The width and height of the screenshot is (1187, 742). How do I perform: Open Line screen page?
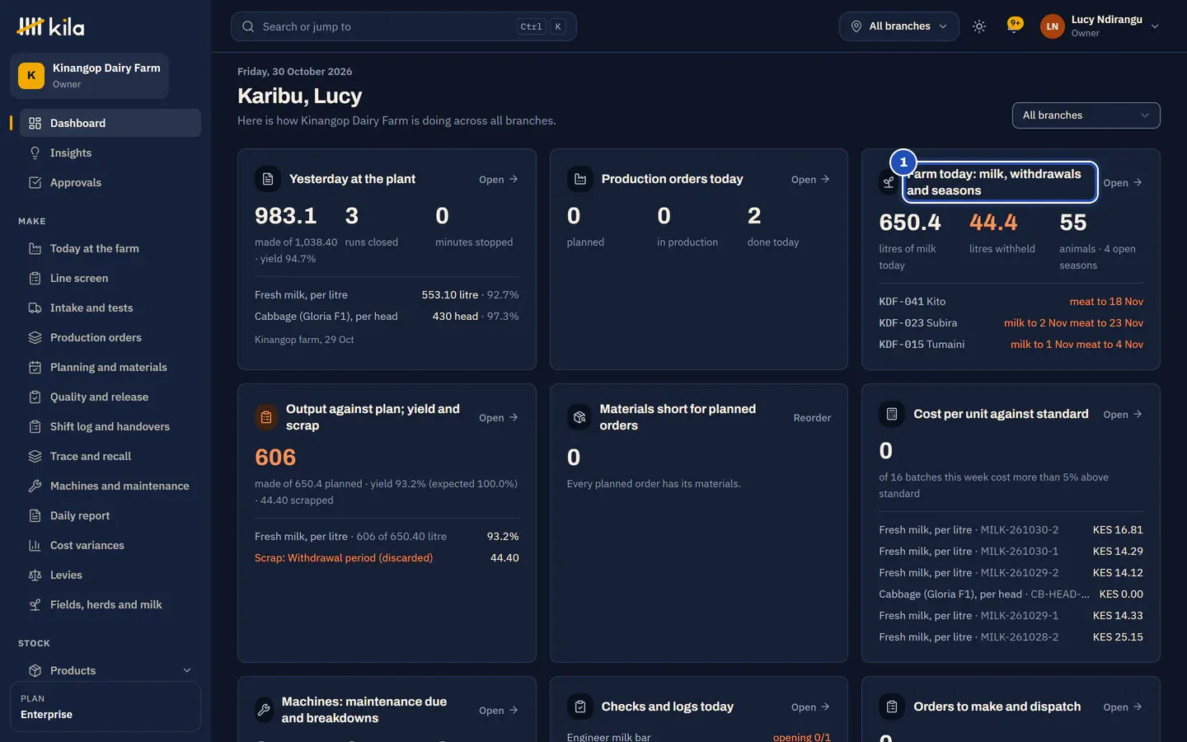110,278
